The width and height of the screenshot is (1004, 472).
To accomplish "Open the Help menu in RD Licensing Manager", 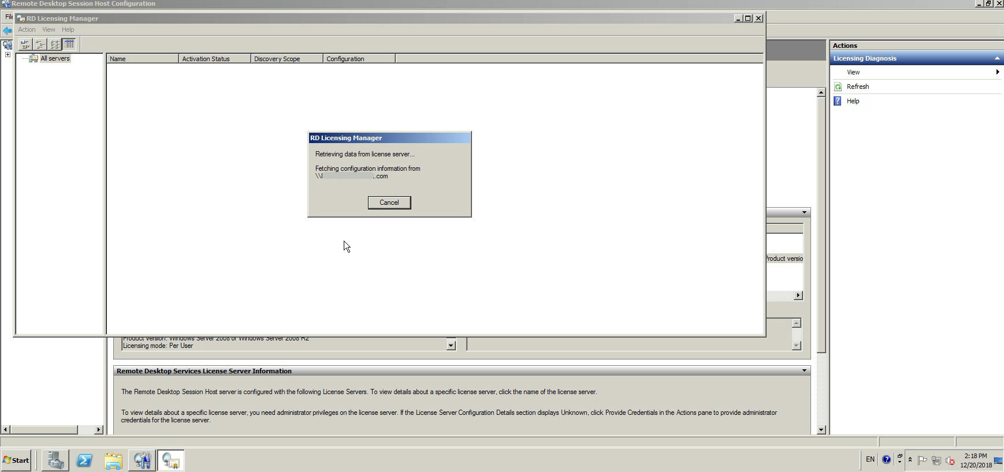I will coord(68,29).
